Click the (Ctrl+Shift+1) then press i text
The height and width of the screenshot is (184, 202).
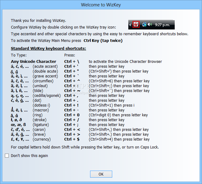click(x=112, y=105)
